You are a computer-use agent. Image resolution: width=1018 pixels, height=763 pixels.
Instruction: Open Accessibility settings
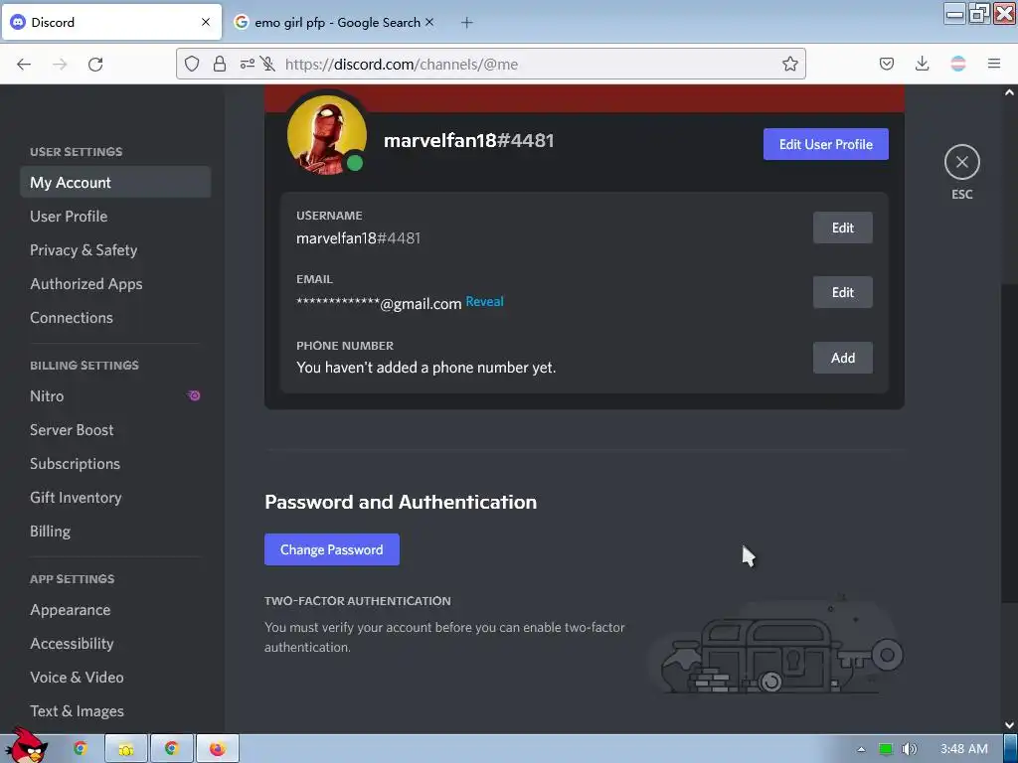(115, 644)
